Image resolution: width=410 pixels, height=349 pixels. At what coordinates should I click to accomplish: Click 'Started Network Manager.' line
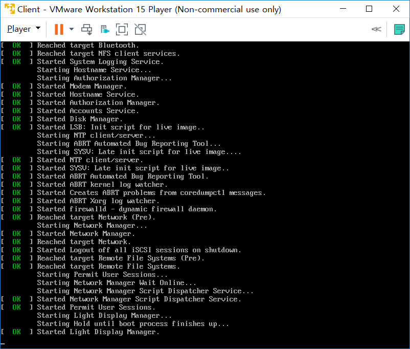pyautogui.click(x=86, y=233)
